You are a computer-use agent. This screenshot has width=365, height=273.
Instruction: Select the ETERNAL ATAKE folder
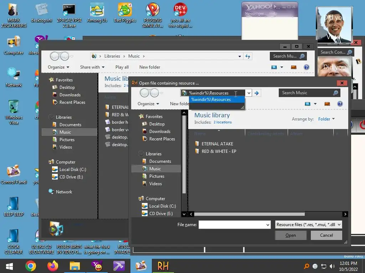pyautogui.click(x=217, y=144)
